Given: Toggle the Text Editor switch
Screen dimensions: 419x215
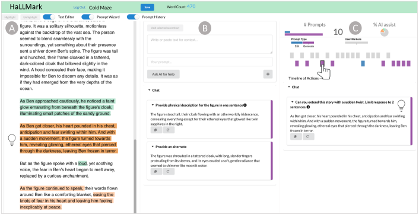Looking at the screenshot, I should (49, 17).
